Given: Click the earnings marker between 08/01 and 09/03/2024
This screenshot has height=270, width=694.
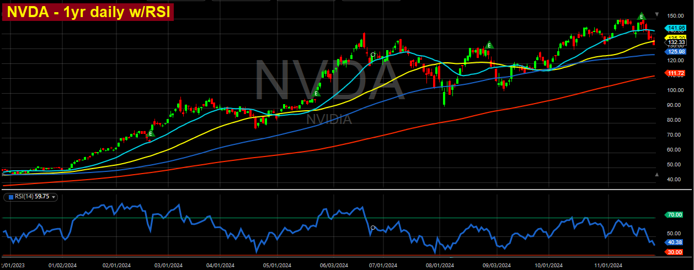Looking at the screenshot, I should pos(489,45).
